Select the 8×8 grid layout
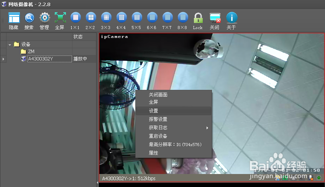Image resolution: width=325 pixels, height=187 pixels. click(x=183, y=18)
